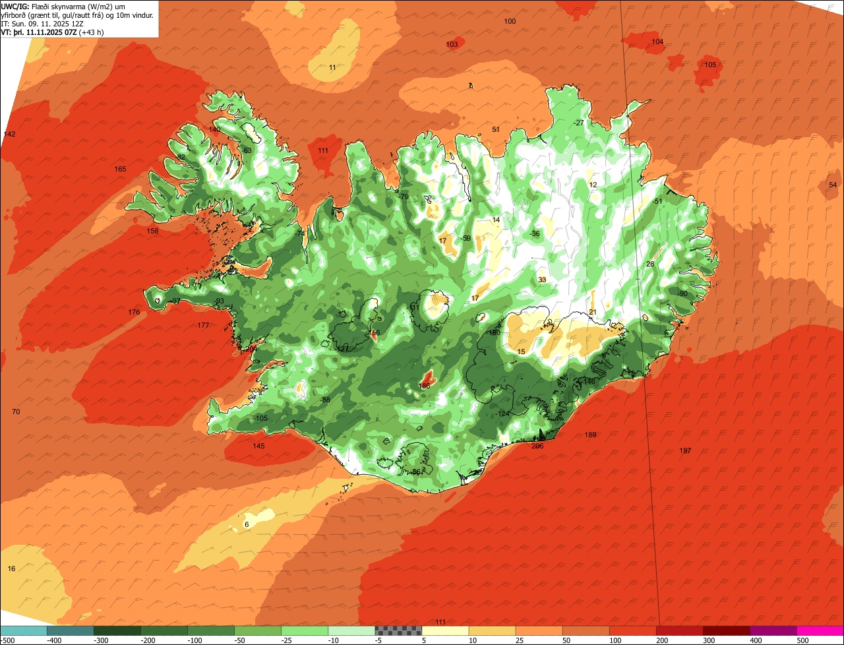Click the map value '165' over the sea
Image resolution: width=844 pixels, height=645 pixels.
(x=120, y=169)
